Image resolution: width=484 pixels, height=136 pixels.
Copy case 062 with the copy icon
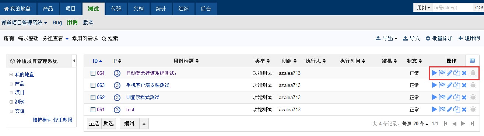click(457, 97)
